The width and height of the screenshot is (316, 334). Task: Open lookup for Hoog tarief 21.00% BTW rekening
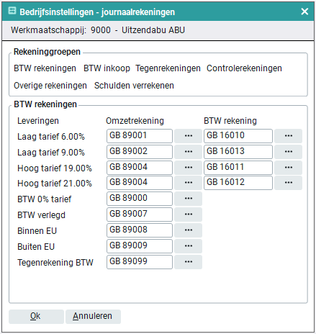[x=289, y=183]
